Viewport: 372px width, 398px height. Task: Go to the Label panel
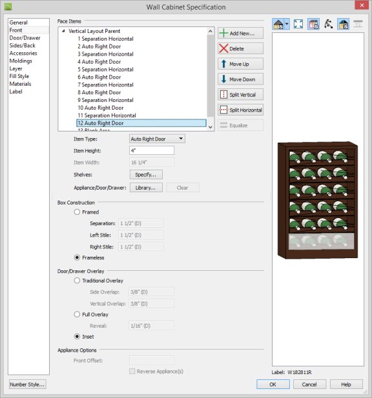click(15, 92)
